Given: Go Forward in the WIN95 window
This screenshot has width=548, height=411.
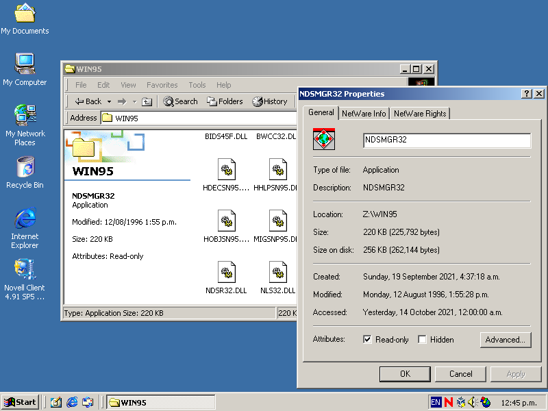Looking at the screenshot, I should click(x=122, y=101).
